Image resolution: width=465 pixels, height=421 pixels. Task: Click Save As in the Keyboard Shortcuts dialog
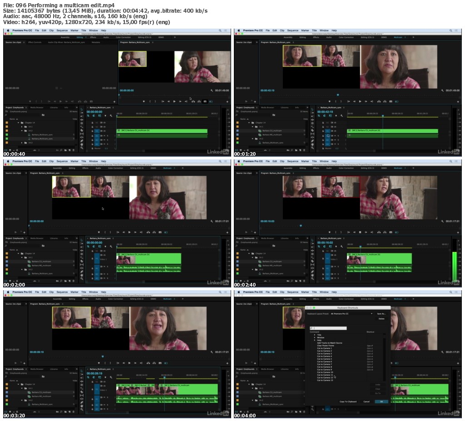[x=381, y=314]
